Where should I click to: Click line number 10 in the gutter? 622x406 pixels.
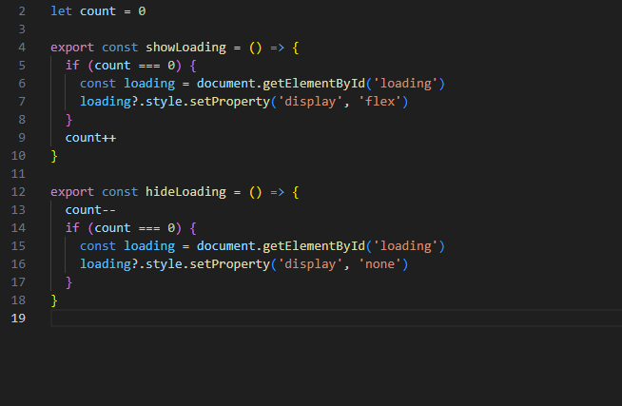click(18, 155)
